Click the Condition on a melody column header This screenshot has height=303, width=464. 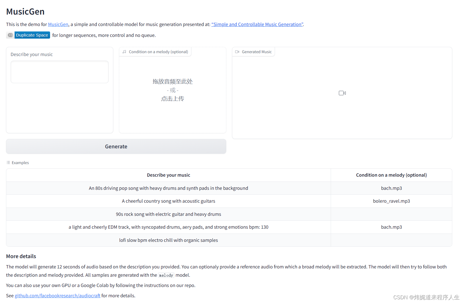391,175
